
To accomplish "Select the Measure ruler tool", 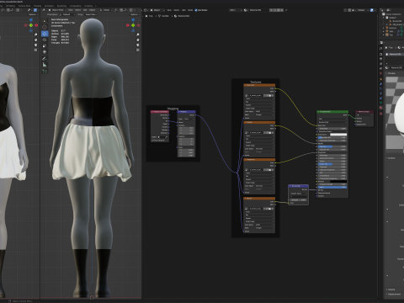I will (x=45, y=65).
